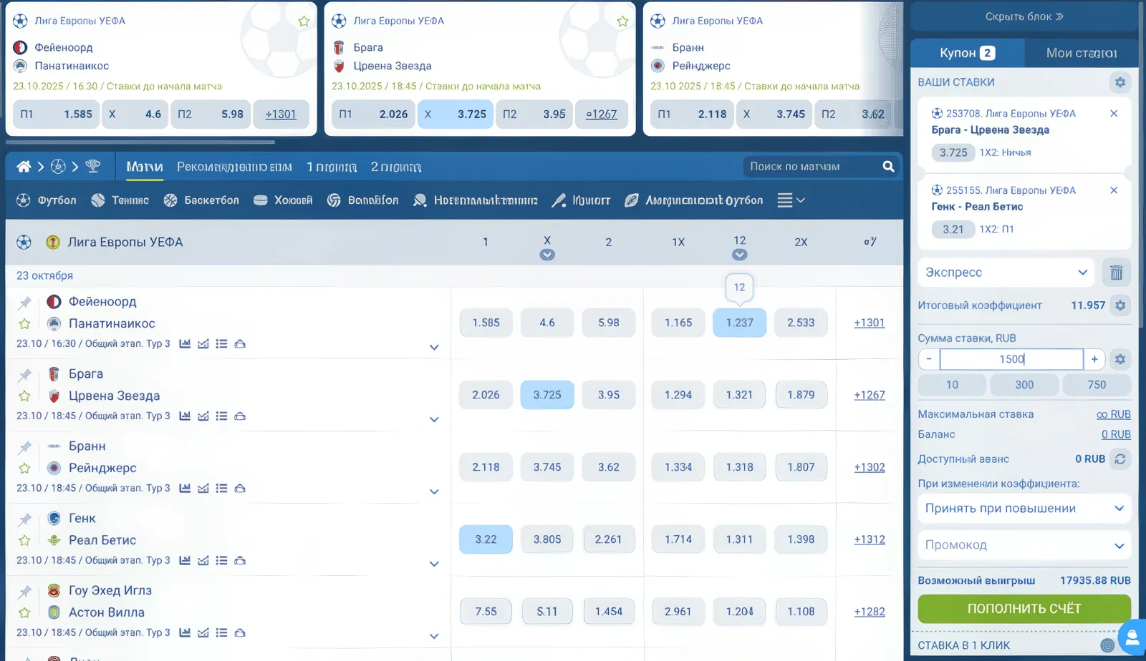The height and width of the screenshot is (661, 1146).
Task: Click the search magnifier icon
Action: pos(888,166)
